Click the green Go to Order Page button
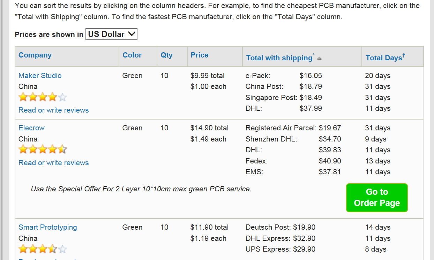Viewport: 434px width, 260px height. [x=377, y=198]
